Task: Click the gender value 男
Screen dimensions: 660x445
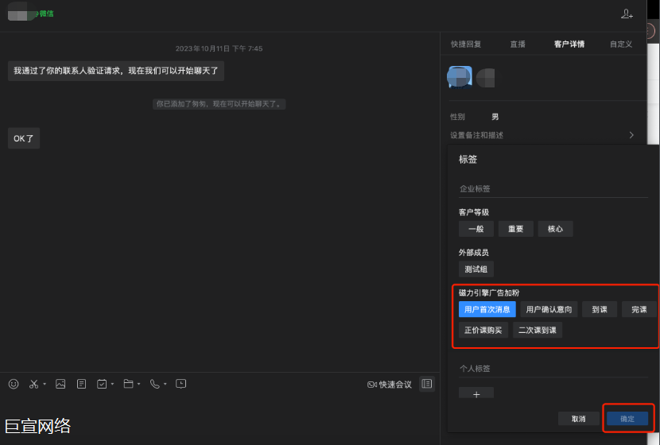Action: pos(495,117)
